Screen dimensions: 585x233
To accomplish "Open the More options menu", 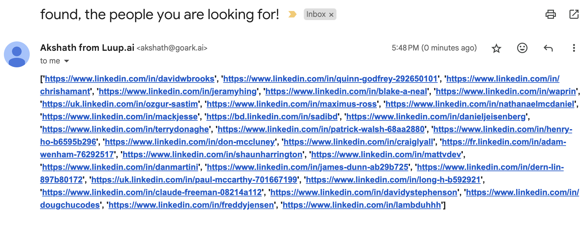I will 574,48.
